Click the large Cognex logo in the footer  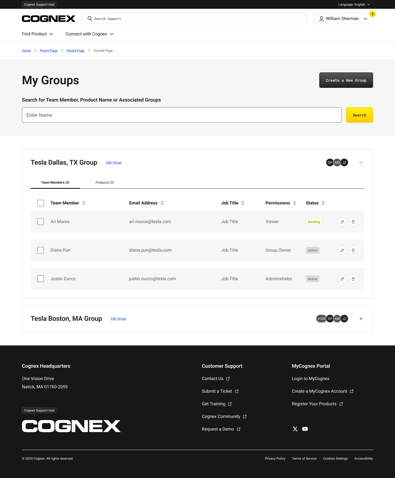(71, 426)
